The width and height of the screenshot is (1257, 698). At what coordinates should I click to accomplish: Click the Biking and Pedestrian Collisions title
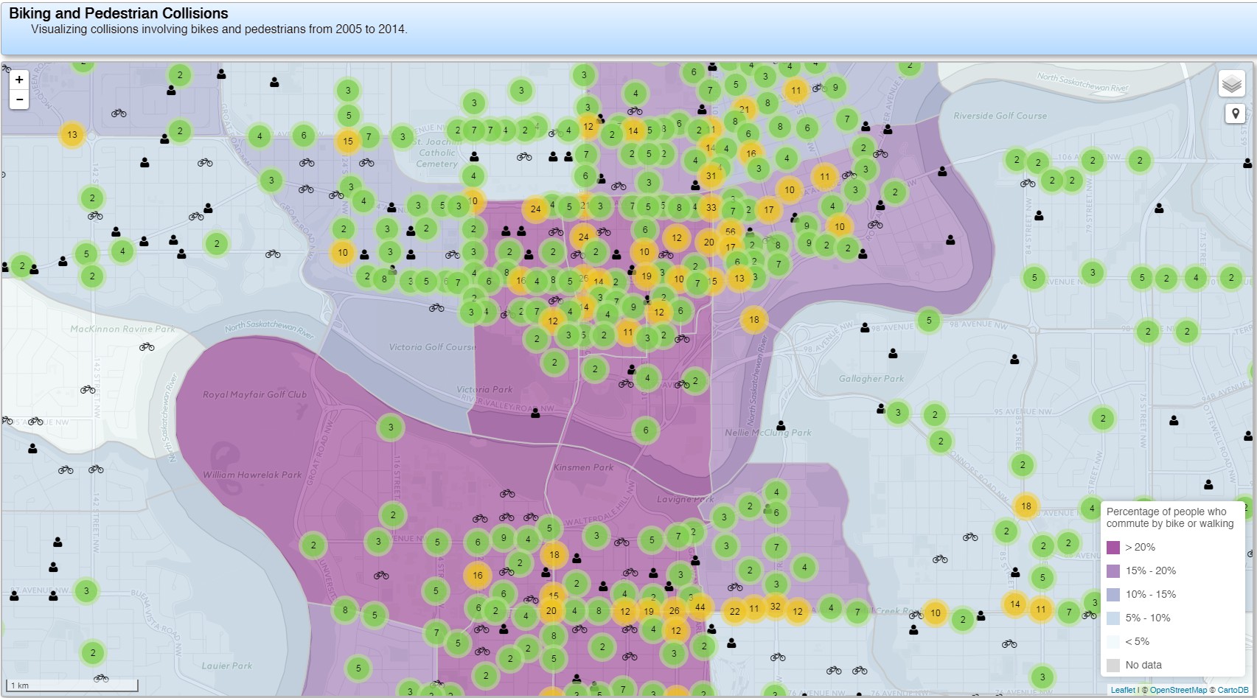[x=119, y=13]
